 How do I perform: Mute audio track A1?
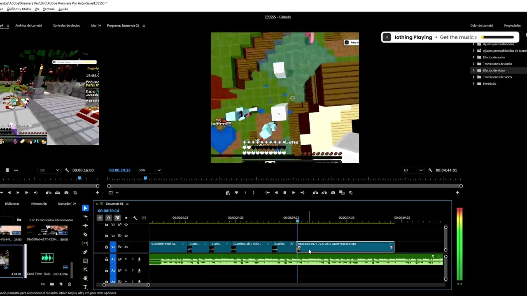click(126, 259)
